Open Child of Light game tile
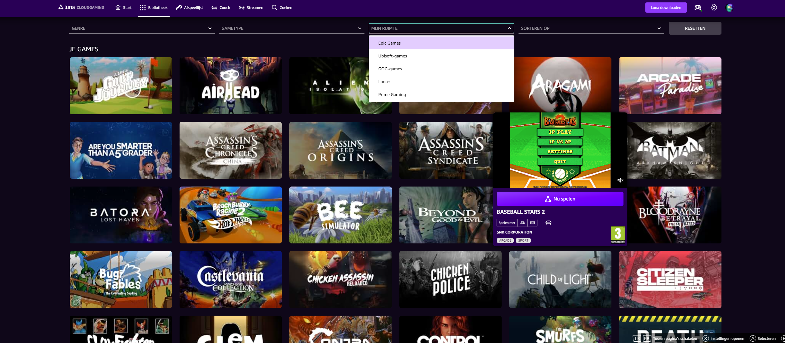 [x=560, y=279]
